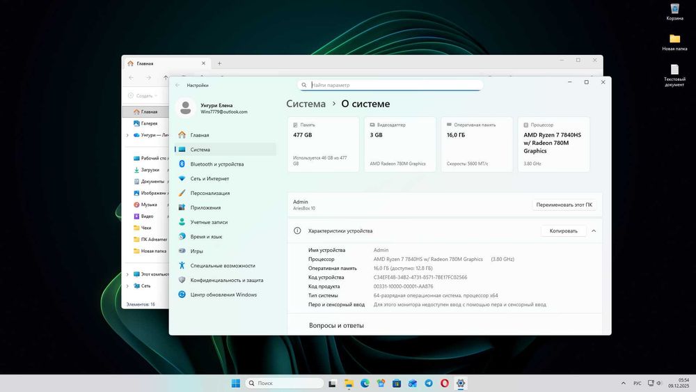Open Новая папка in Explorer pane
696x392 pixels.
click(150, 251)
